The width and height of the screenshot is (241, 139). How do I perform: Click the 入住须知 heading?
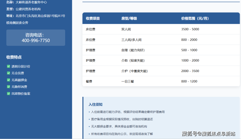tap(95, 105)
